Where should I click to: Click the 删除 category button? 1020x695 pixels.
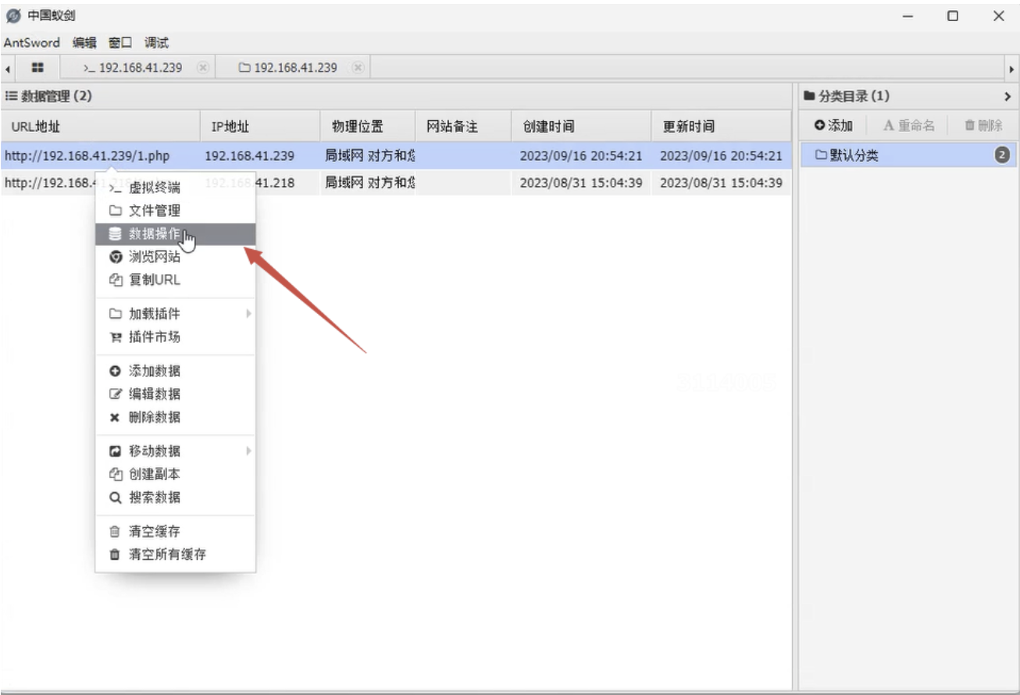(x=983, y=126)
